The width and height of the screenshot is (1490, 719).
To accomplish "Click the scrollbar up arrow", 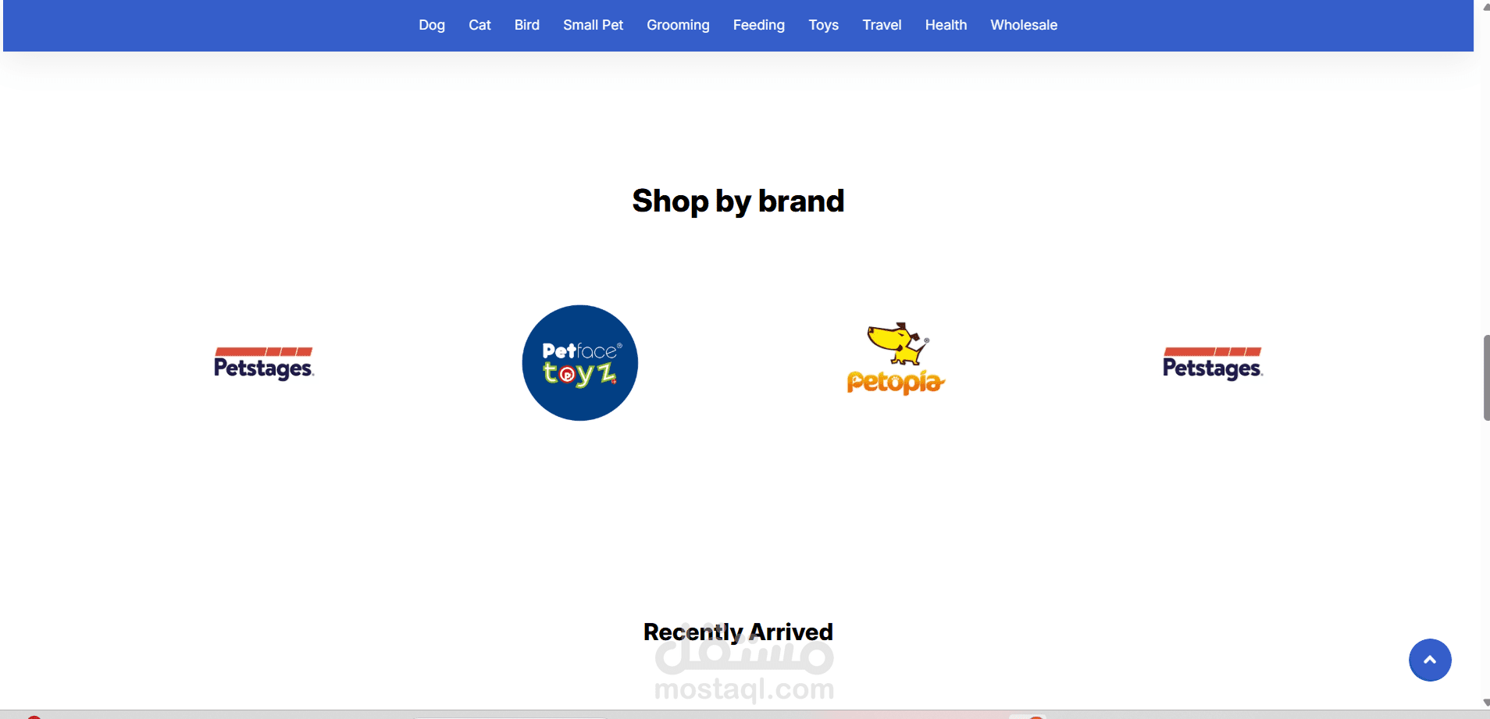I will coord(1486,7).
